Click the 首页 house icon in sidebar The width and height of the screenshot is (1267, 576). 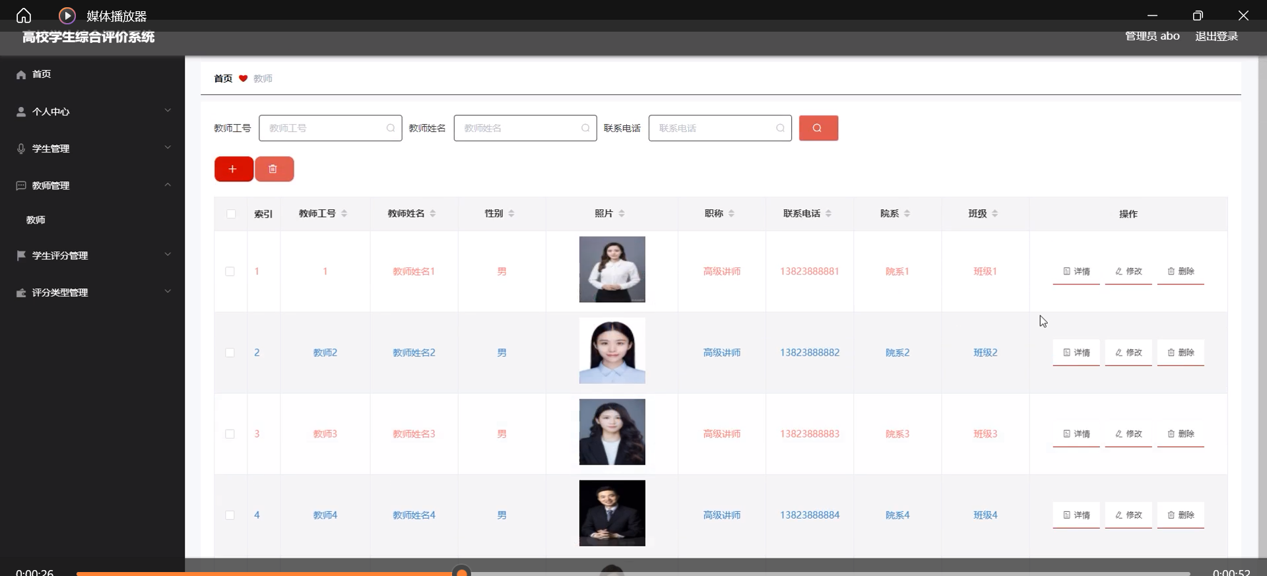pyautogui.click(x=21, y=75)
